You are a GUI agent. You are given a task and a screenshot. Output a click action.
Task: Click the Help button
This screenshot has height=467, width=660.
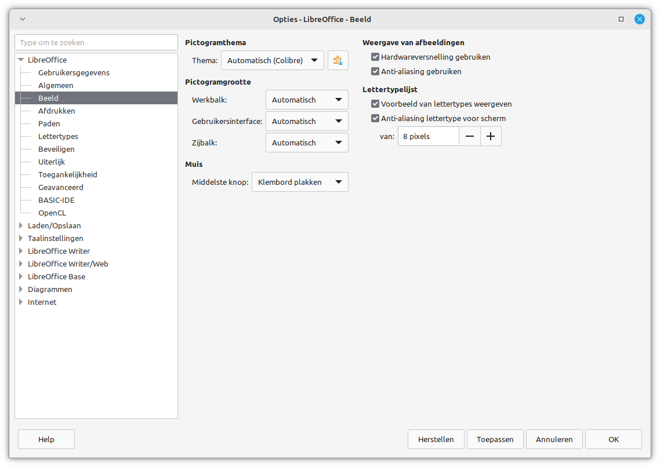(x=46, y=439)
